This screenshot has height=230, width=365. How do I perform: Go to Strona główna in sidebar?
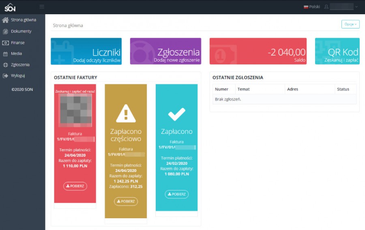pyautogui.click(x=23, y=20)
